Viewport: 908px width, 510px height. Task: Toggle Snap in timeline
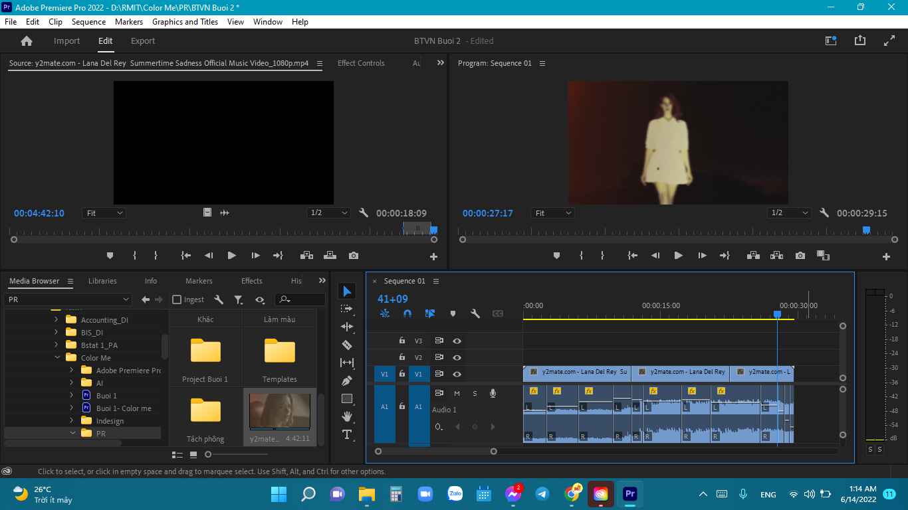coord(407,313)
